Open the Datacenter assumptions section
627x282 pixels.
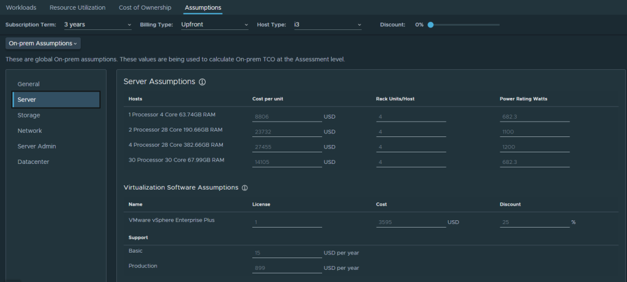click(x=34, y=161)
